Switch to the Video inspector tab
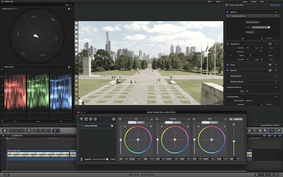This screenshot has width=283, height=177. point(245,2)
